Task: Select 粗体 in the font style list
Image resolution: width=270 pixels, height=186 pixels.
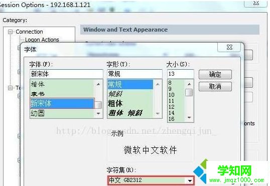Action: [x=130, y=103]
